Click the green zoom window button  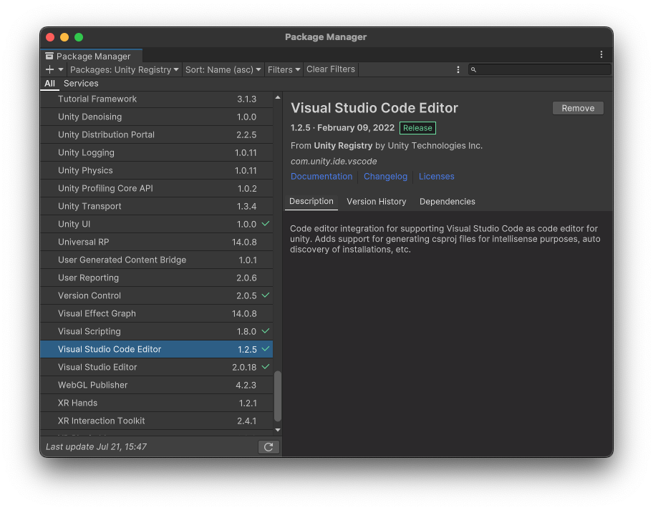tap(79, 37)
